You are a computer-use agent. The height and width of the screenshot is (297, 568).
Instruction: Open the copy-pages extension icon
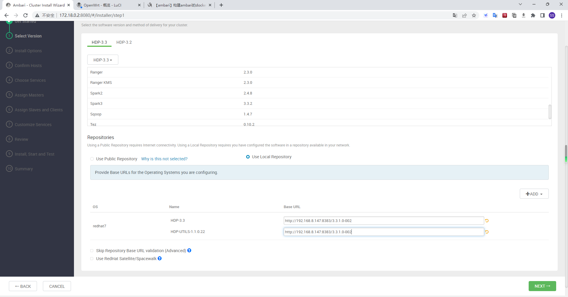pos(514,15)
